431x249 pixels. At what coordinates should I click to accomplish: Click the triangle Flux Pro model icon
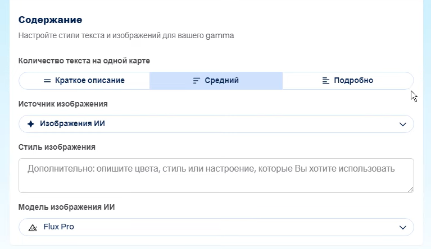(x=33, y=227)
